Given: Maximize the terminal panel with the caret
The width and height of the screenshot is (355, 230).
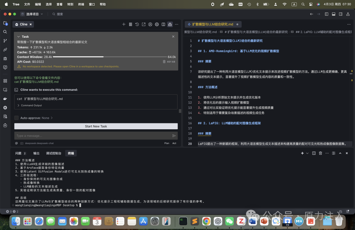Looking at the screenshot, I should (340, 153).
